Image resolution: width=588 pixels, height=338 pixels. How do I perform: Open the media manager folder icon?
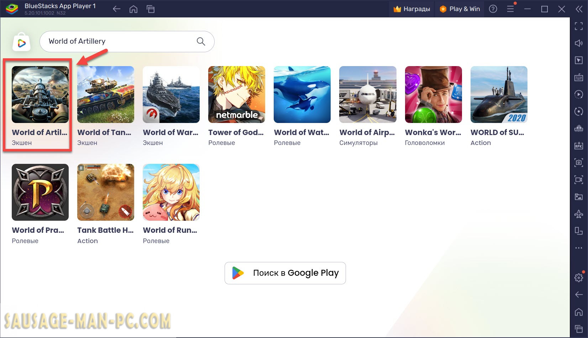point(579,197)
